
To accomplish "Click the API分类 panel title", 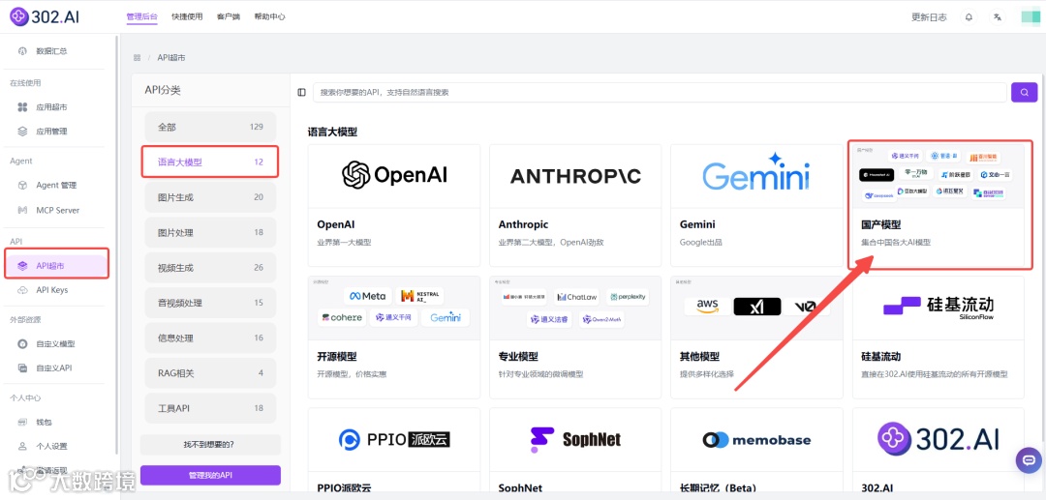I will click(x=163, y=91).
